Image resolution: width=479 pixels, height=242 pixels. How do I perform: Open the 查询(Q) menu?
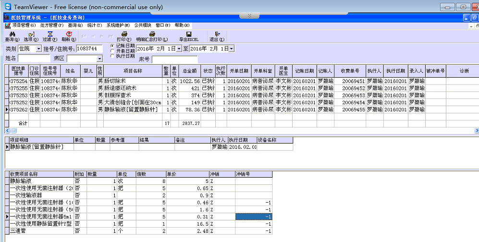75,25
